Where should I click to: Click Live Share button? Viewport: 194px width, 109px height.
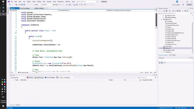point(176,5)
